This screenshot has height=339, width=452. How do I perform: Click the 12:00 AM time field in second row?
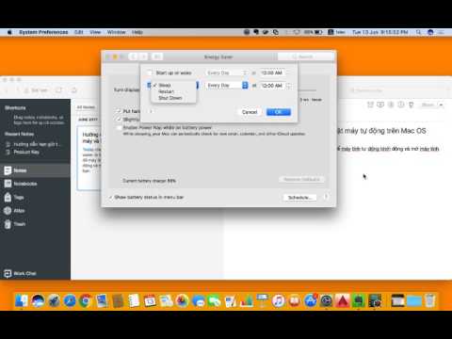[x=272, y=86]
